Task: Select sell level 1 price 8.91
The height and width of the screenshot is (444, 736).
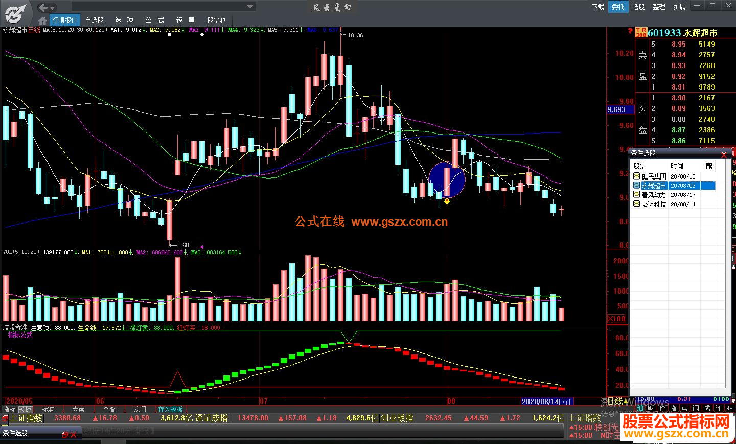Action: [x=679, y=87]
